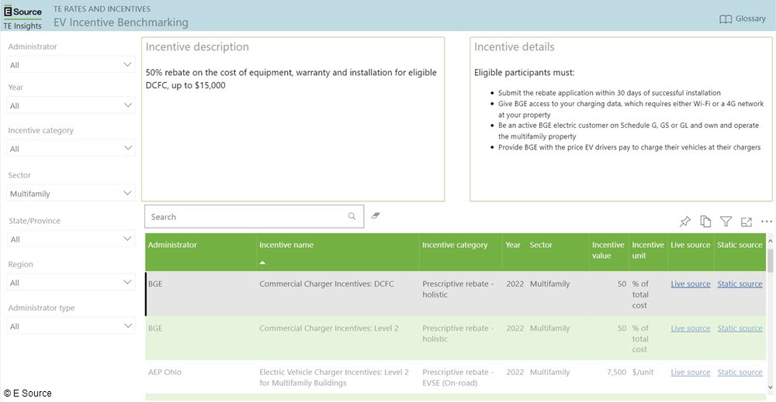Click the table vertical scrollbar thumb
Screen dimensions: 776x402
pyautogui.click(x=770, y=260)
